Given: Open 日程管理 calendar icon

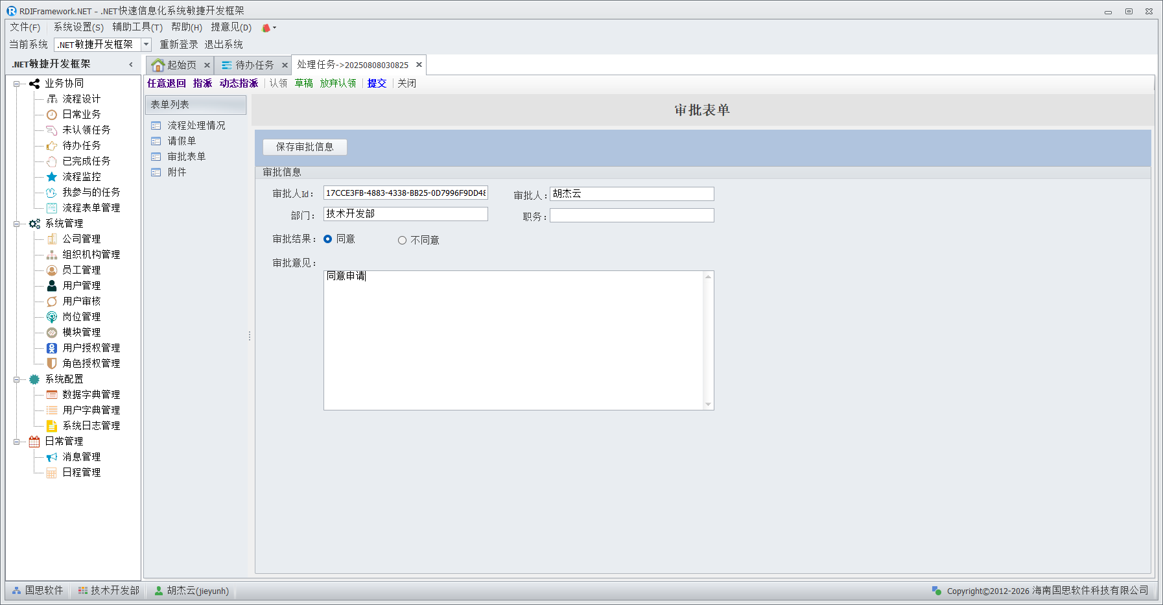Looking at the screenshot, I should [52, 473].
